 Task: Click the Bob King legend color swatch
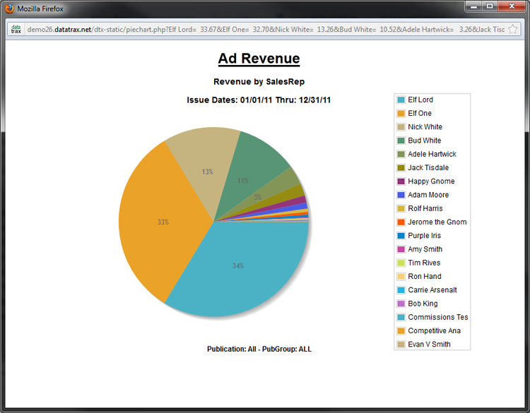pyautogui.click(x=401, y=304)
